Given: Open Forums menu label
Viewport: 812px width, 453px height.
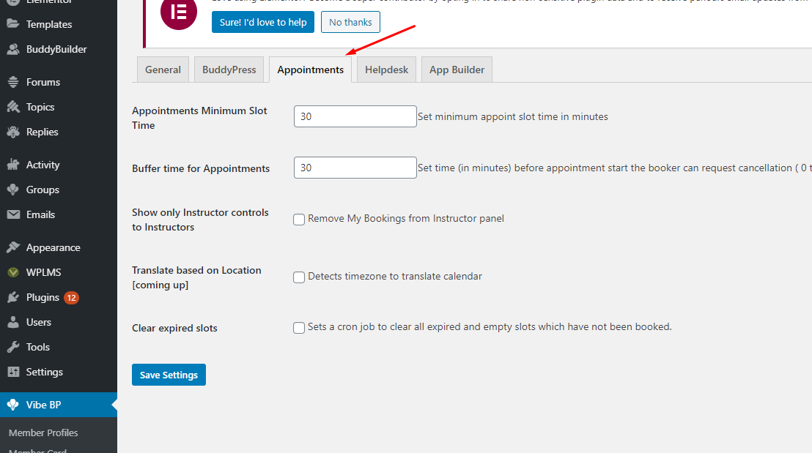Looking at the screenshot, I should [x=43, y=82].
